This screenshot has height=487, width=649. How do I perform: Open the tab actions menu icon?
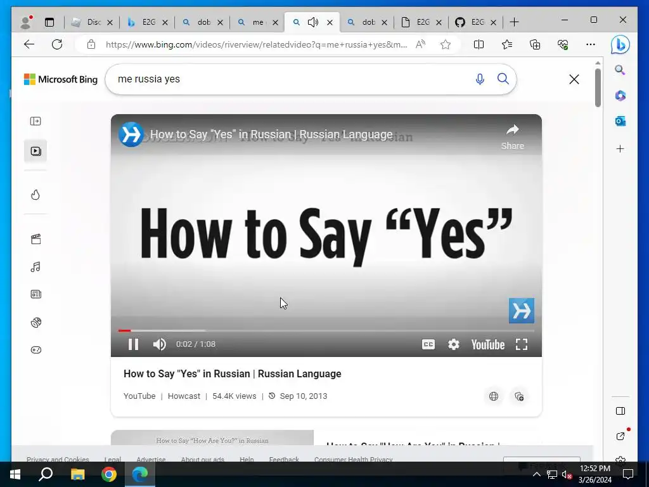(x=49, y=22)
